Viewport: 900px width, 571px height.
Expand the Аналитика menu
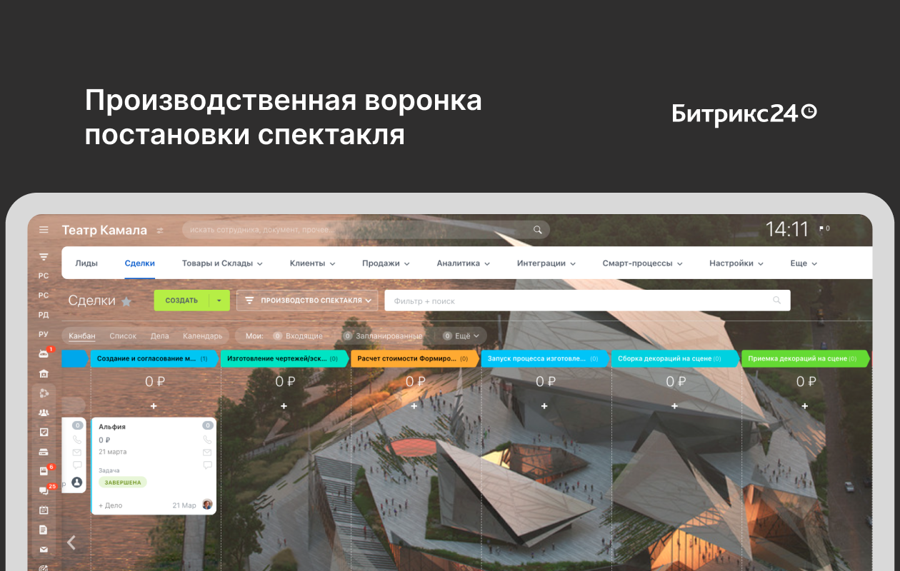[x=464, y=263]
